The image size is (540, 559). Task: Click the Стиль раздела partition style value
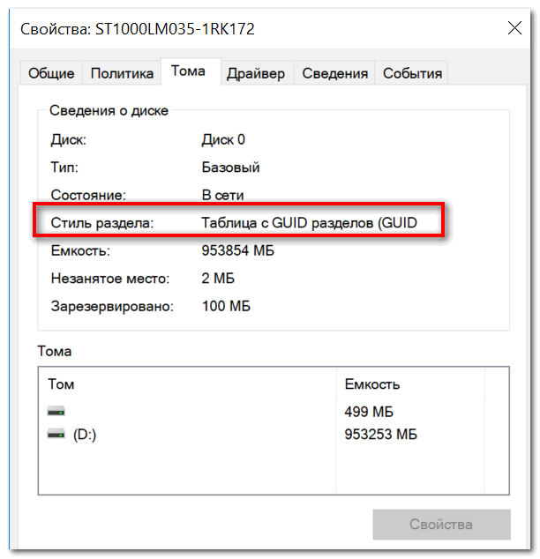point(309,224)
